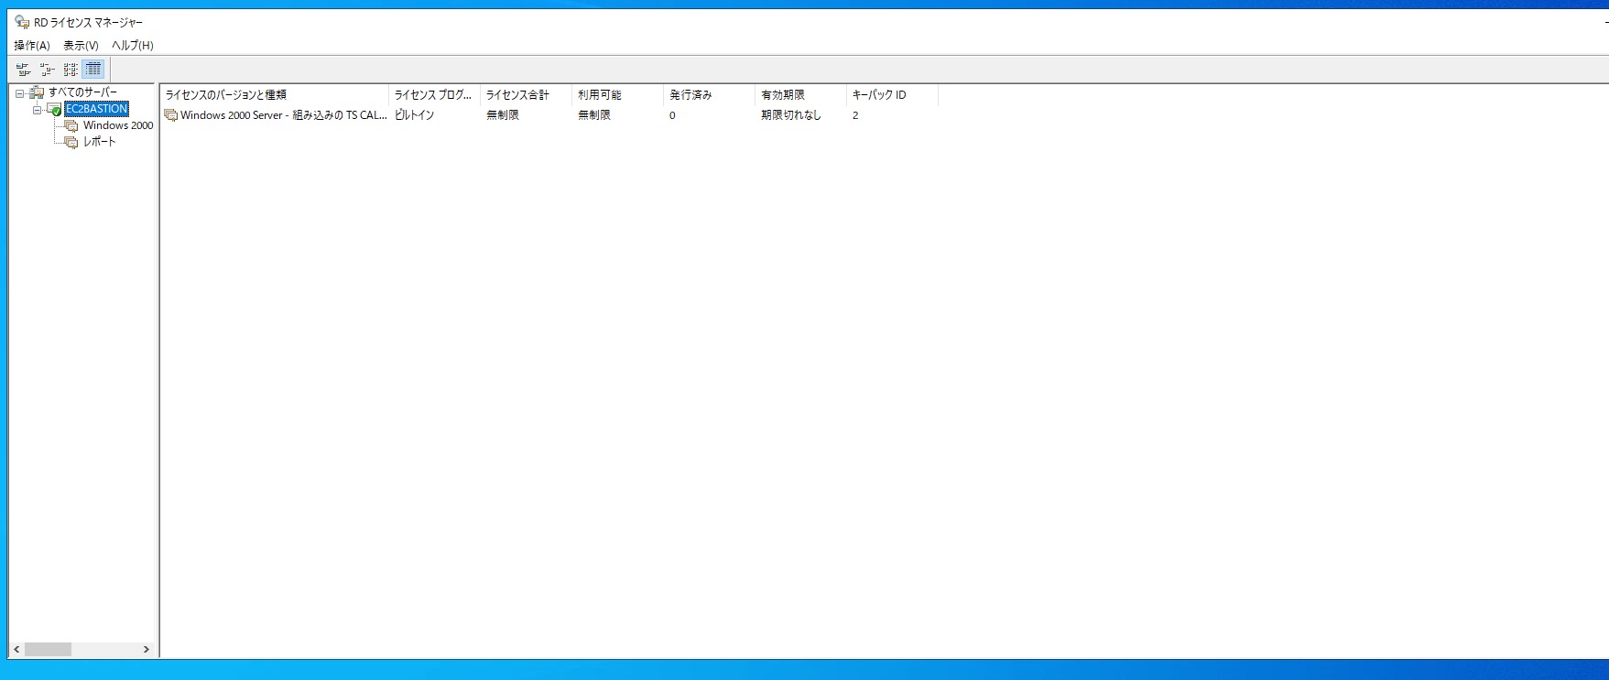Sort by ライセンス プログ... column header

434,95
